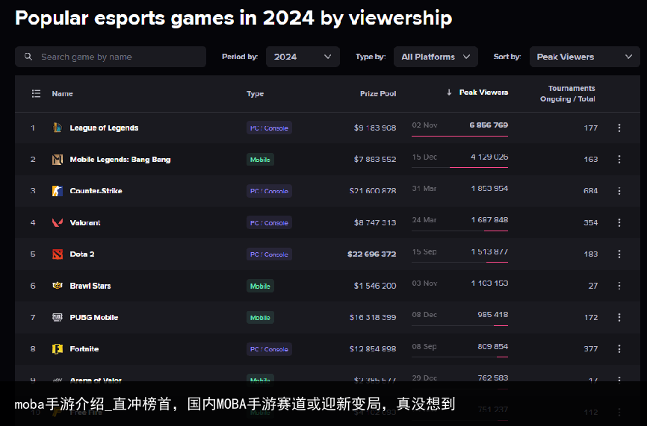Click Valorant peak viewers 1 687 848

(x=489, y=219)
